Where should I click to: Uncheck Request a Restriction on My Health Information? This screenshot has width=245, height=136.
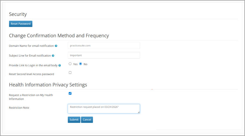click(70, 93)
